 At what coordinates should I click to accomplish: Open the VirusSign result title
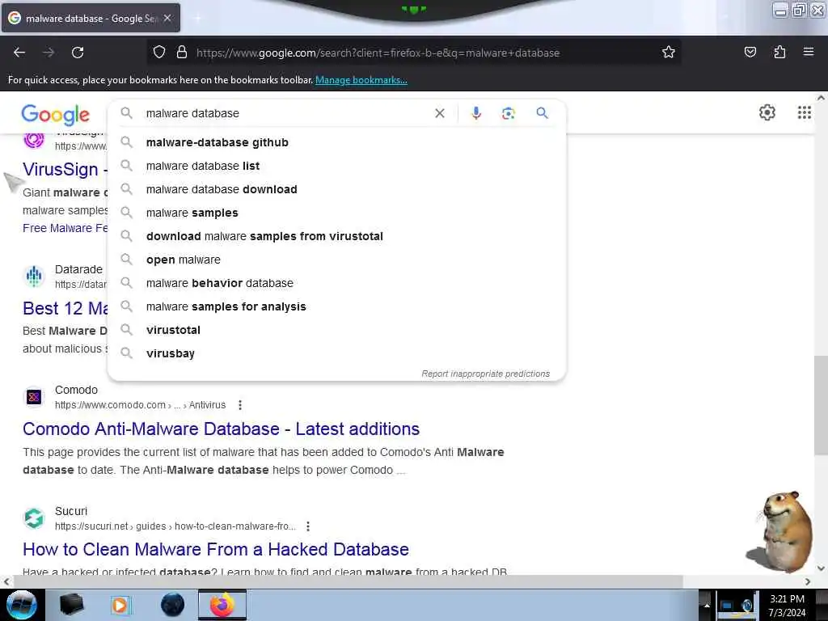click(x=65, y=170)
